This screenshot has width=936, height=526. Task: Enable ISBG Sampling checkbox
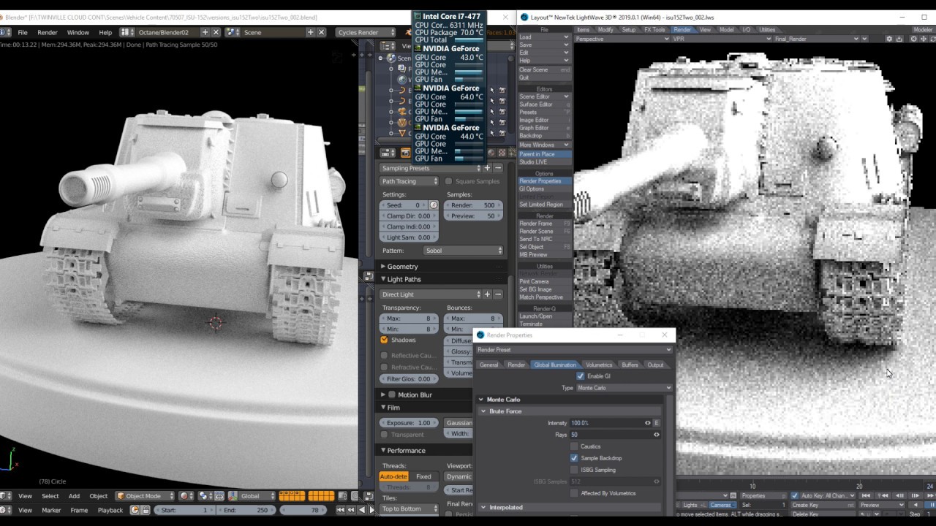click(574, 470)
